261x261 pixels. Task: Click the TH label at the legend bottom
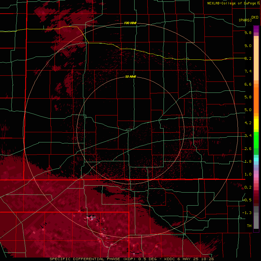249,226
